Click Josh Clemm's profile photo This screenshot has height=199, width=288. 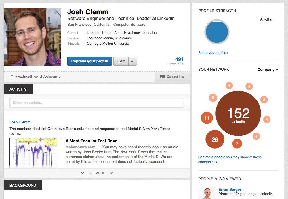(x=33, y=37)
